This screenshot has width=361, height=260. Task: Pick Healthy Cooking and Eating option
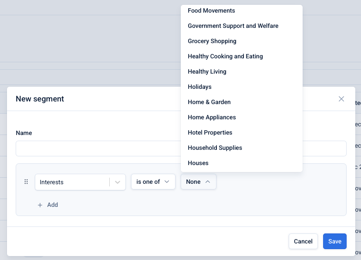pyautogui.click(x=225, y=57)
